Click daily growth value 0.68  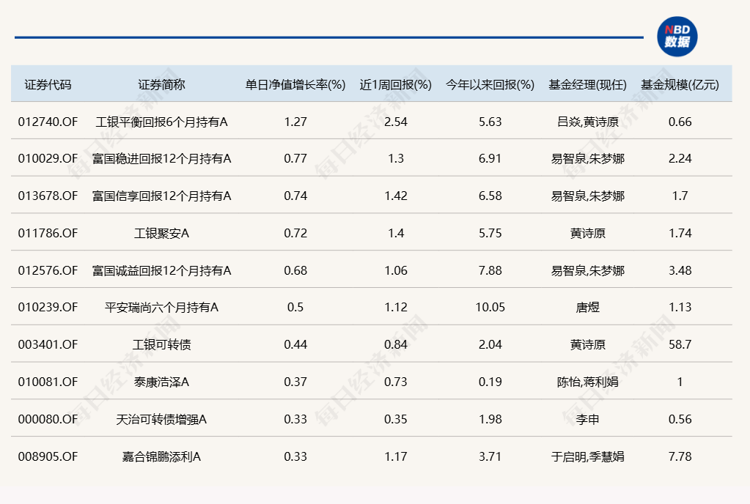pos(295,270)
